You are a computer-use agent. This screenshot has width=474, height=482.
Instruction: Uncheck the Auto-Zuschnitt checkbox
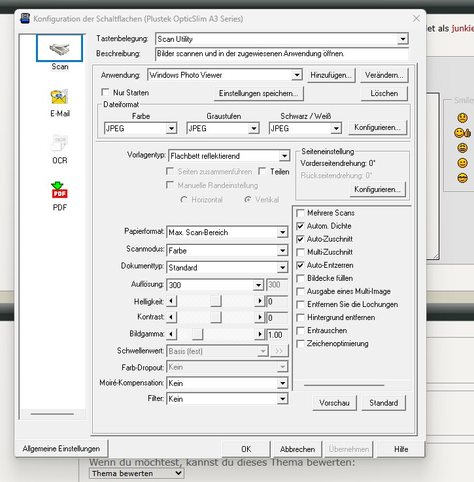301,239
